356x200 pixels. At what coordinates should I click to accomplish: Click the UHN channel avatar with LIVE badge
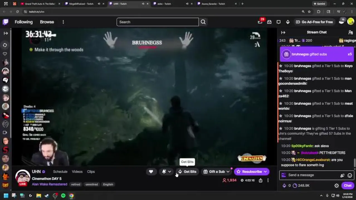pos(23,178)
